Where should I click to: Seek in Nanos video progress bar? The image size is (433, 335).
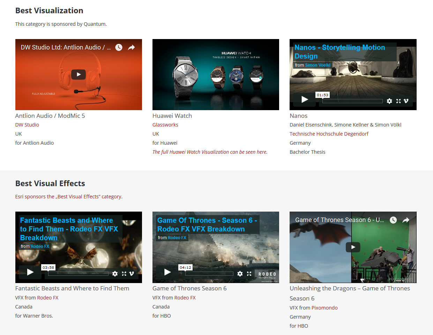point(352,101)
